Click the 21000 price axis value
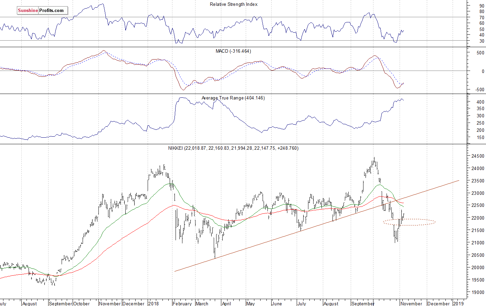The height and width of the screenshot is (306, 486). click(x=477, y=243)
